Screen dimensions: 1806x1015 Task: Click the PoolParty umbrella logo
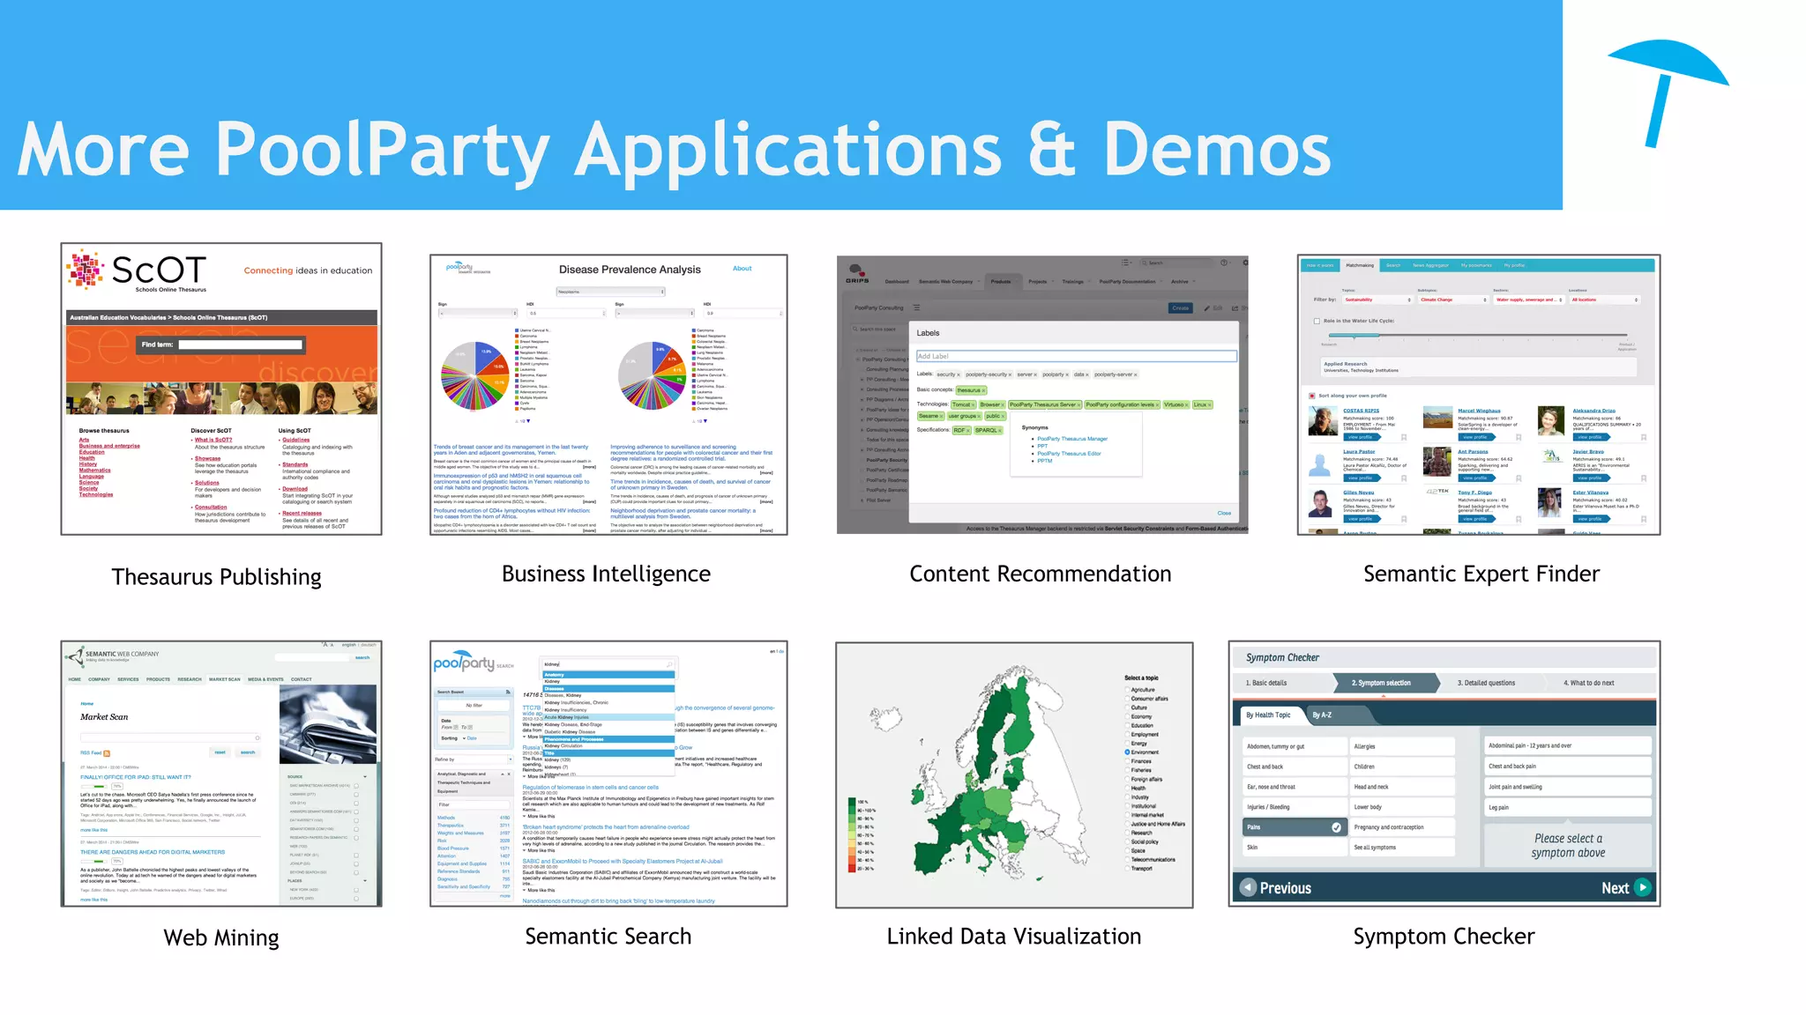click(x=1668, y=93)
